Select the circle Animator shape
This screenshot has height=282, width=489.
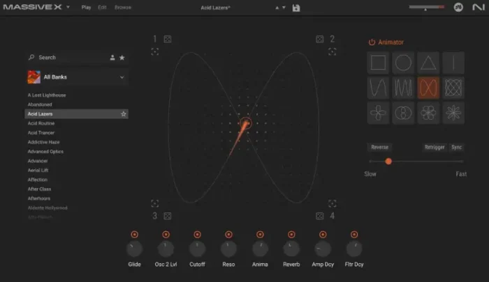(x=403, y=63)
